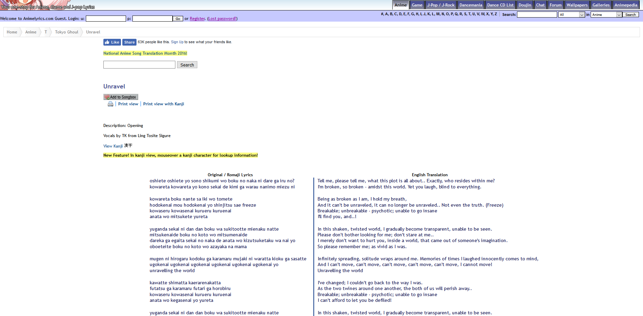This screenshot has width=643, height=316.
Task: Open the letter T index link
Action: (469, 14)
